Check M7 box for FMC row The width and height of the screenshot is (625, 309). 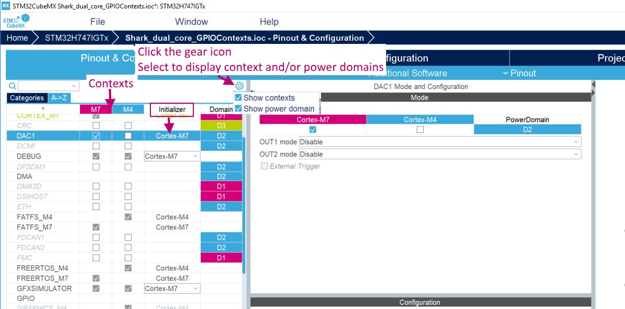click(x=96, y=258)
